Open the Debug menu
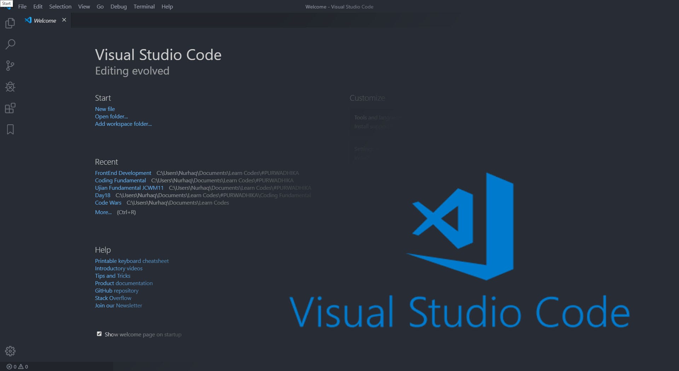The height and width of the screenshot is (371, 679). pyautogui.click(x=118, y=6)
